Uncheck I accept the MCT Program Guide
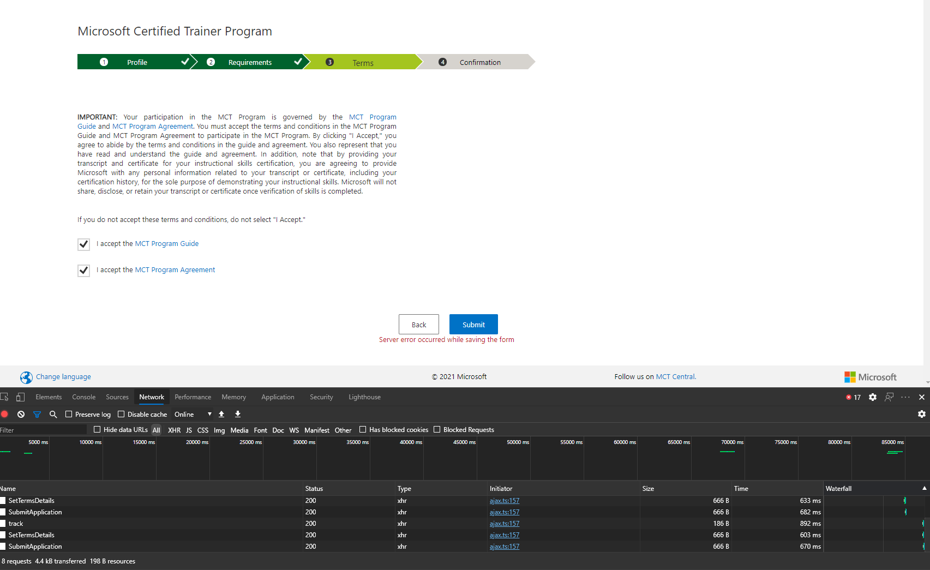This screenshot has height=570, width=930. coord(83,244)
